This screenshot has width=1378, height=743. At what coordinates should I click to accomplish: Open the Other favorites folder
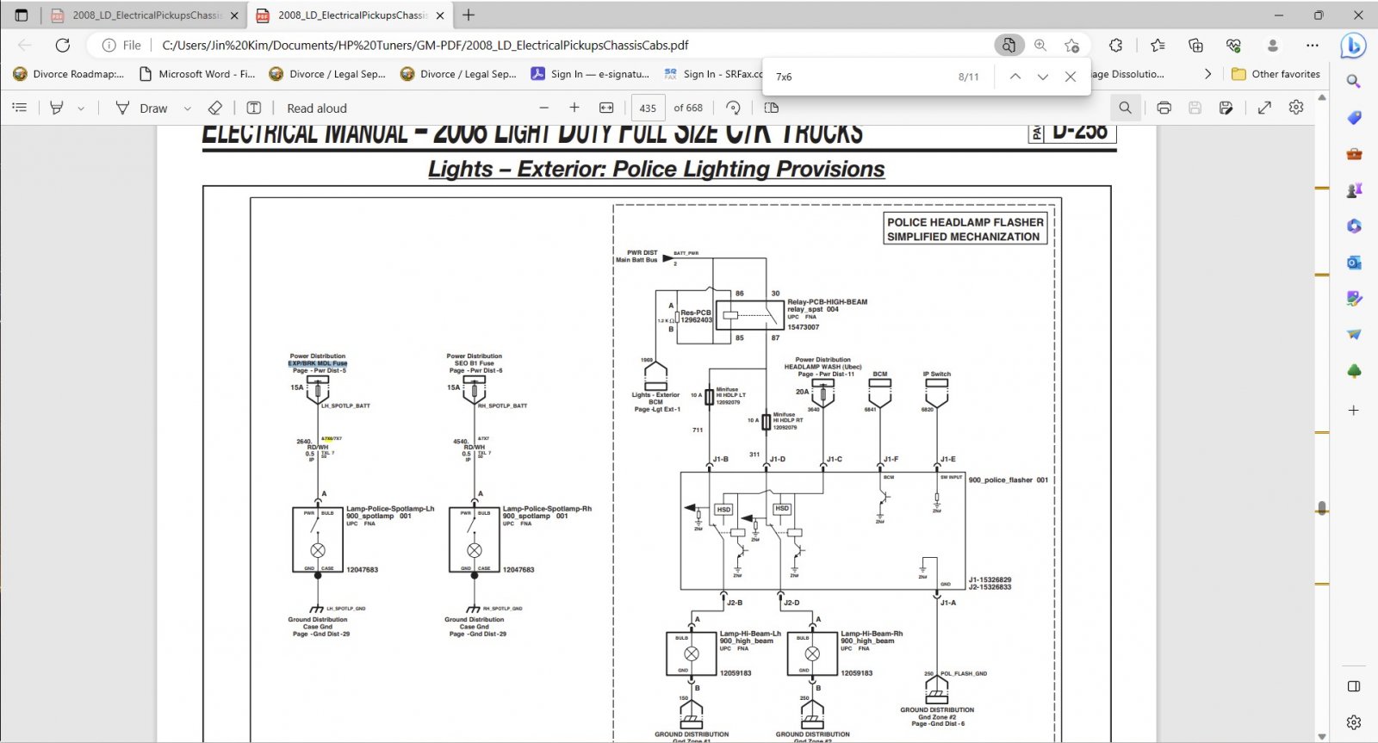(1276, 74)
